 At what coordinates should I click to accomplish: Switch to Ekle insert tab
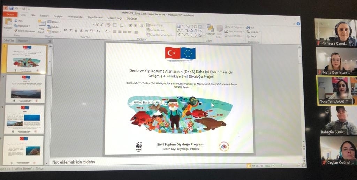click(33, 15)
